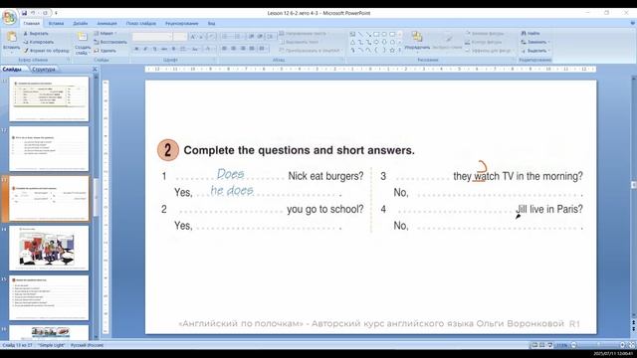Screen dimensions: 637x358
Task: Click the Clear Formatting icon
Action: (212, 37)
